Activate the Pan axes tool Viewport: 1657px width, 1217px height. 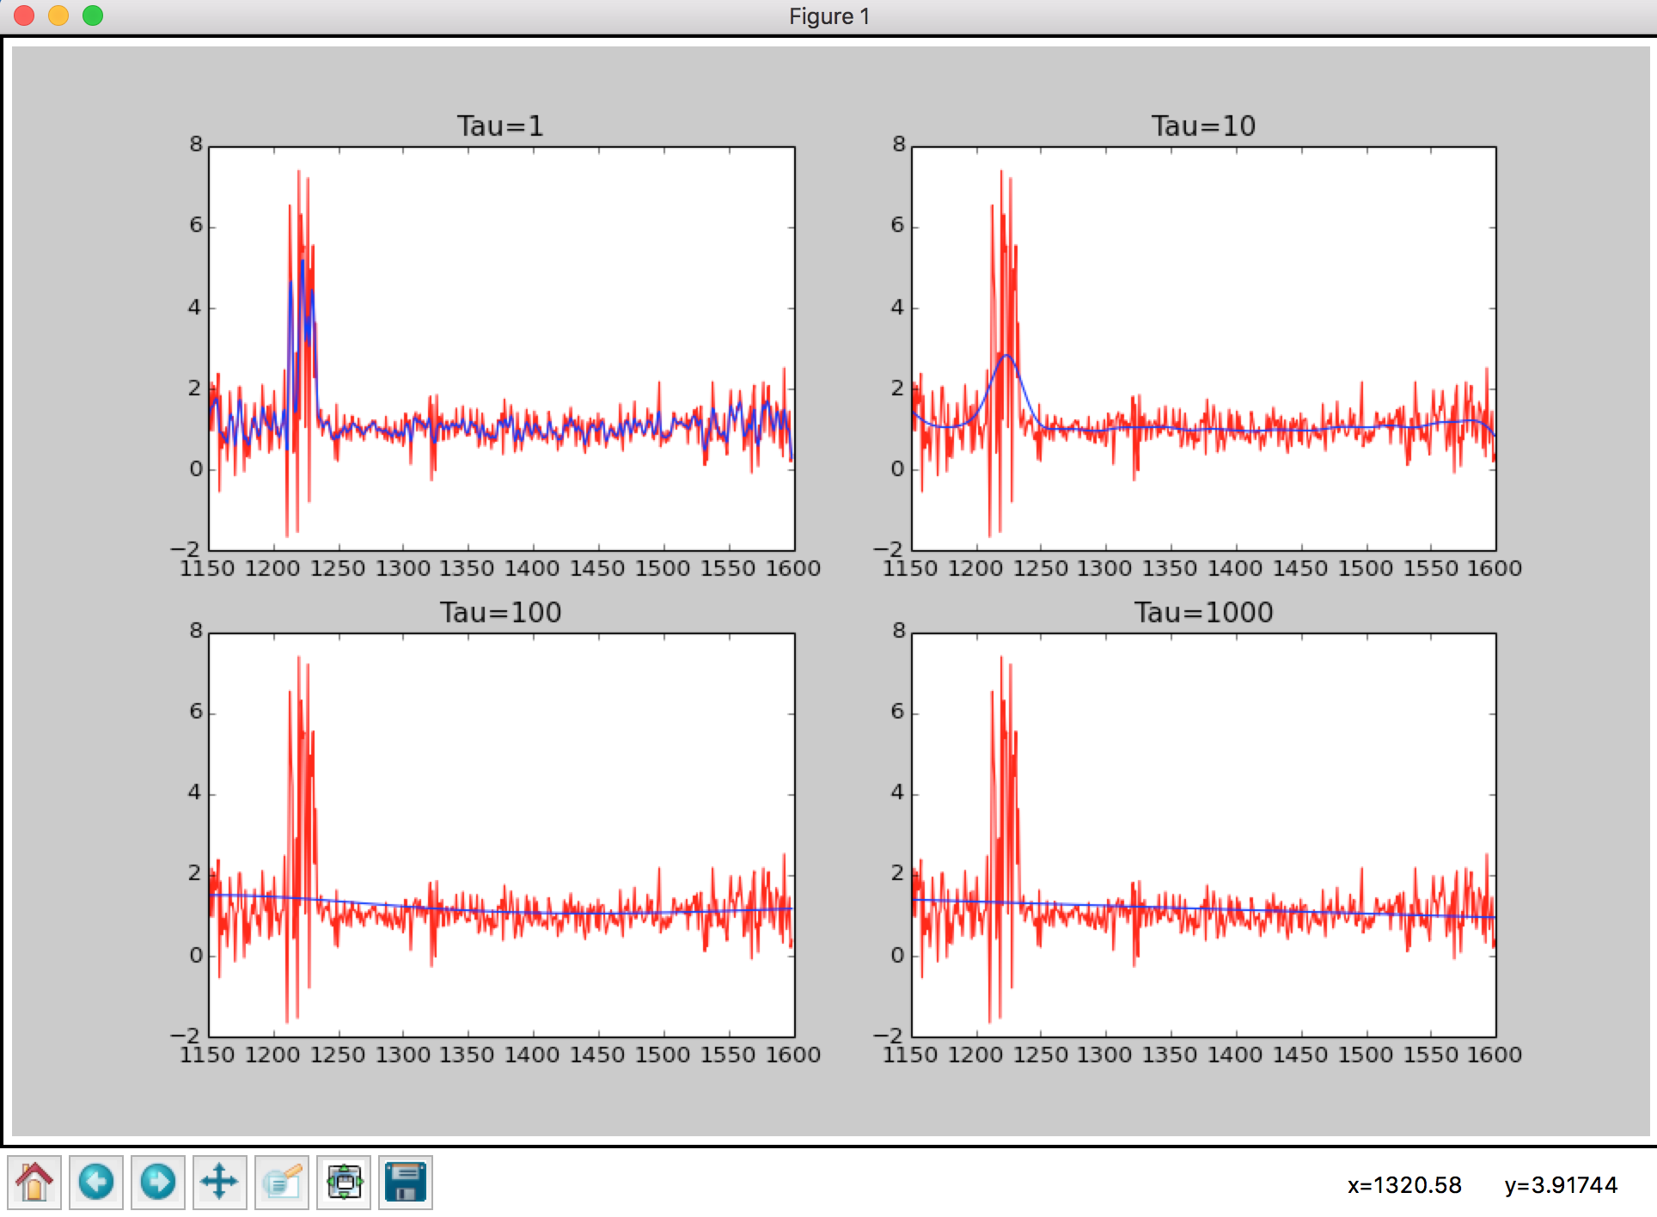[x=220, y=1183]
